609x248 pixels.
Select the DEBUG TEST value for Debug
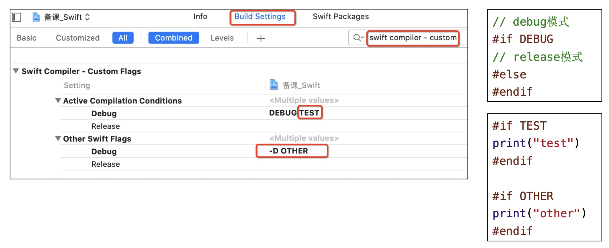[x=294, y=113]
